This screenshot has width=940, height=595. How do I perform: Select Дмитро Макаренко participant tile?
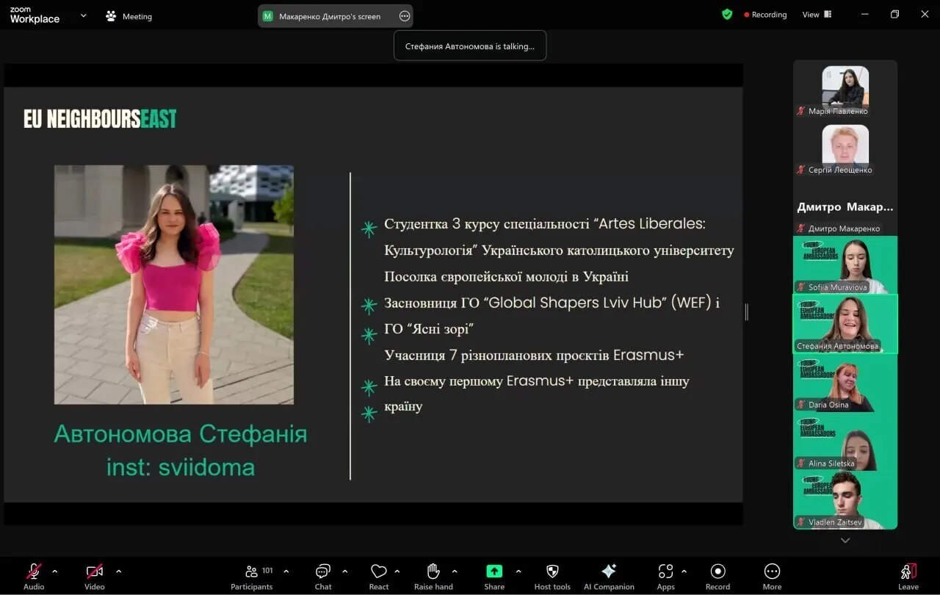point(845,206)
